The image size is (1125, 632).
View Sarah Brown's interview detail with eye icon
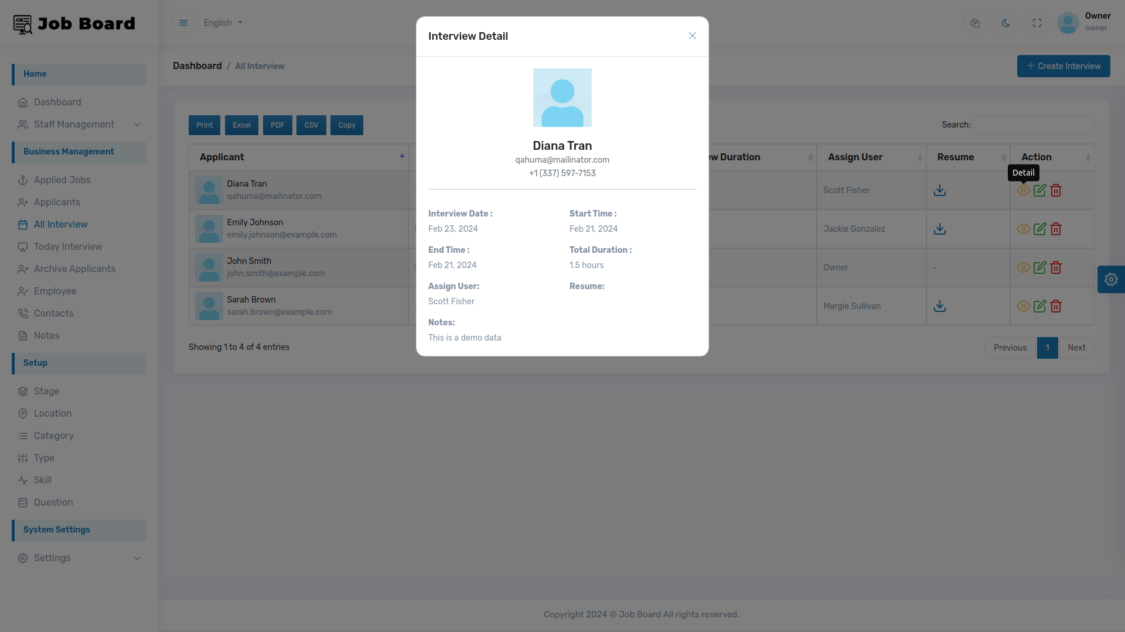1024,306
